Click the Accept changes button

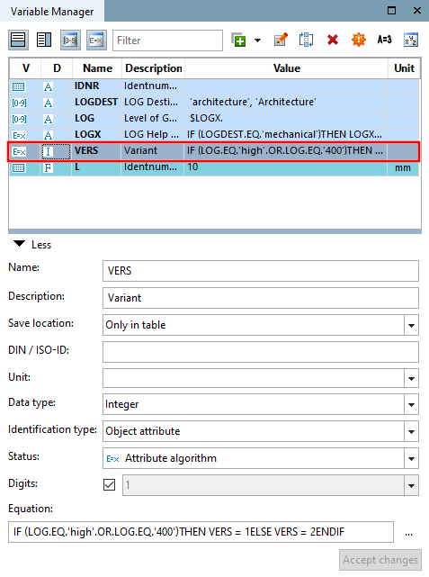pyautogui.click(x=380, y=560)
